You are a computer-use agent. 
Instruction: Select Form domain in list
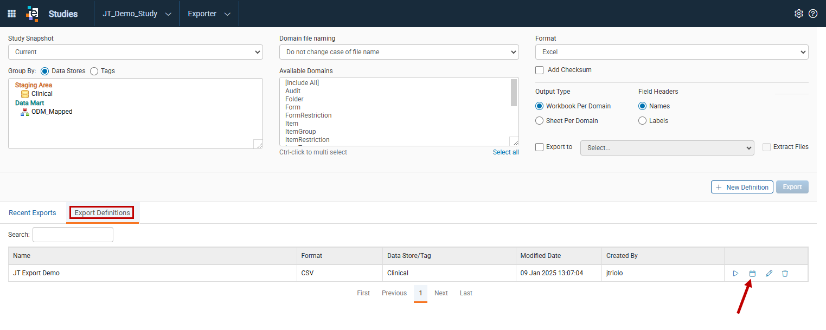click(x=293, y=107)
